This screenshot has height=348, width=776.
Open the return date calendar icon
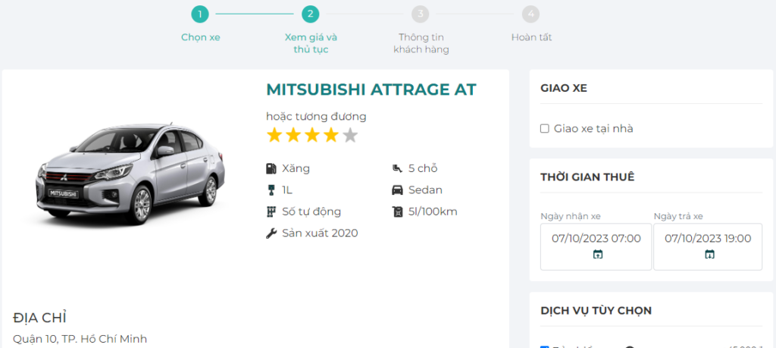point(709,254)
